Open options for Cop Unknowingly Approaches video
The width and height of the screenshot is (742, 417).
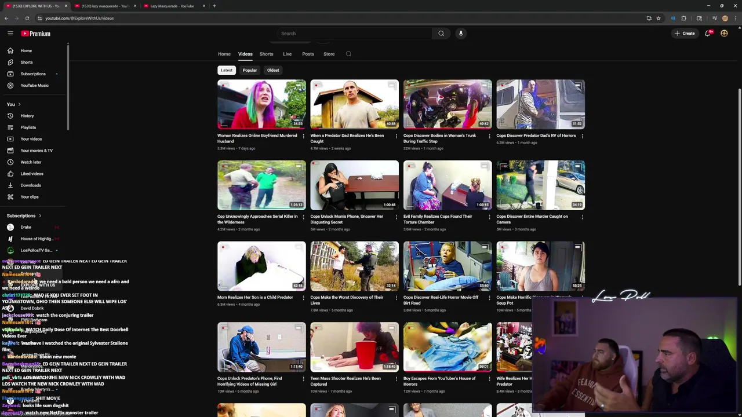click(x=303, y=217)
